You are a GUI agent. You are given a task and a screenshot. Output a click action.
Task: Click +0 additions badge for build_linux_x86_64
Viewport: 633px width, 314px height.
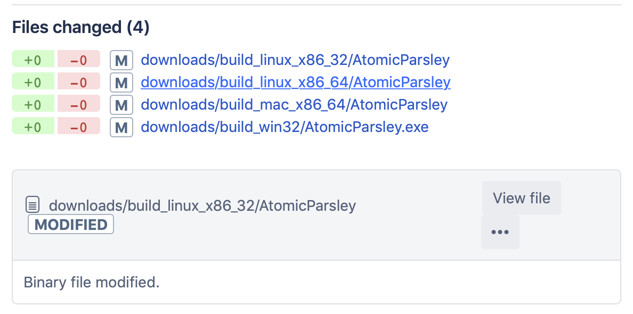pos(33,82)
